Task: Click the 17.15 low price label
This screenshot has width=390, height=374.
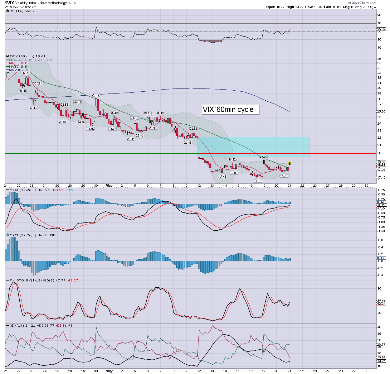Action: tap(258, 181)
